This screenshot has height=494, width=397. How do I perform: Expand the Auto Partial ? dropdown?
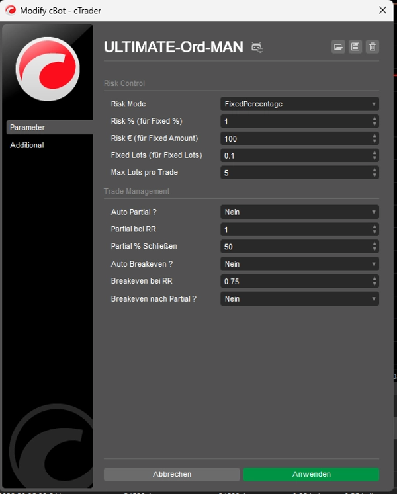click(x=299, y=212)
